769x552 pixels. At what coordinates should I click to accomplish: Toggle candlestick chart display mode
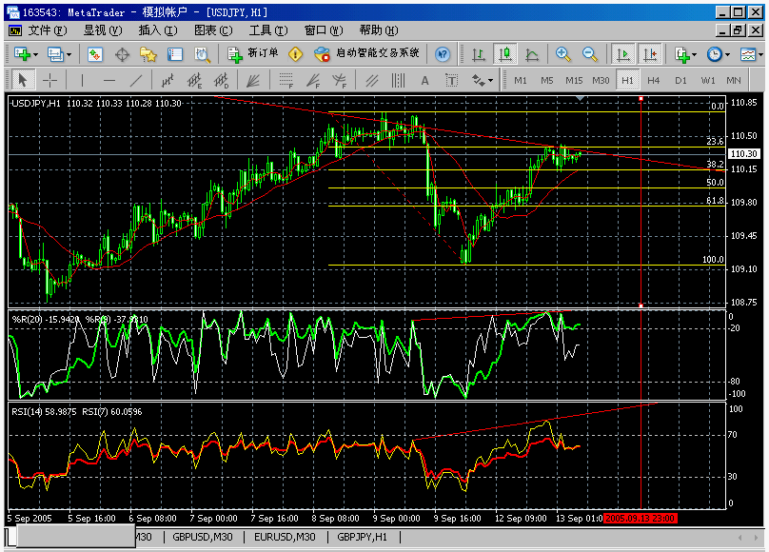tap(504, 54)
